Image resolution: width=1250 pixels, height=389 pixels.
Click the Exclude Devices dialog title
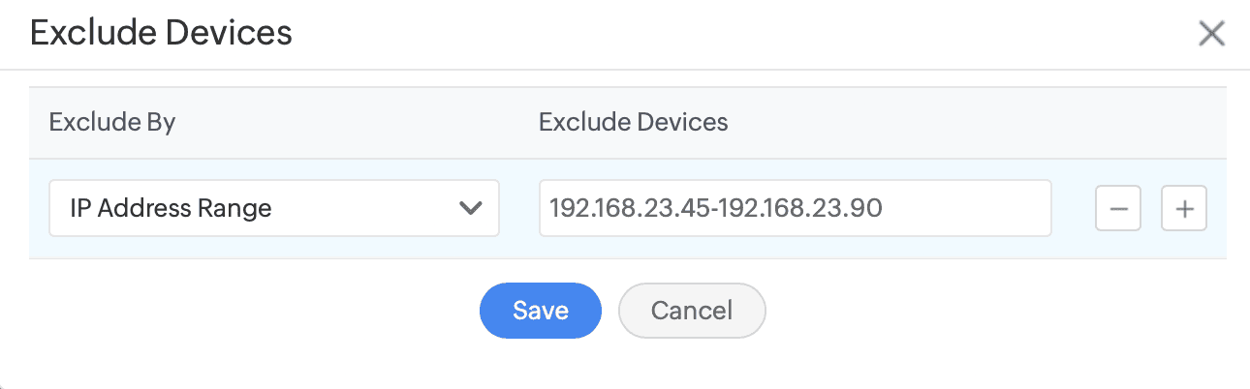point(161,33)
